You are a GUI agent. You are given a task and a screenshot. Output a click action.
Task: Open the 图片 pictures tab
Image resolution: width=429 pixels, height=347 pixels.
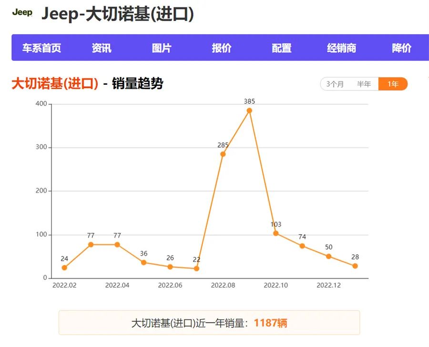pyautogui.click(x=162, y=48)
